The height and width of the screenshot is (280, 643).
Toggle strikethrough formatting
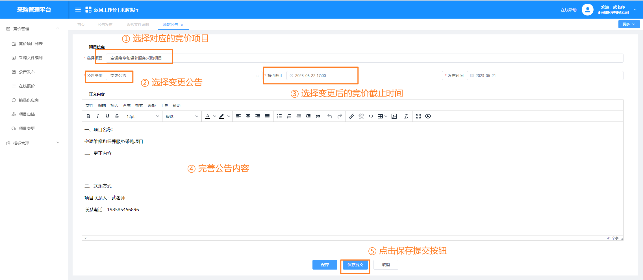click(117, 116)
